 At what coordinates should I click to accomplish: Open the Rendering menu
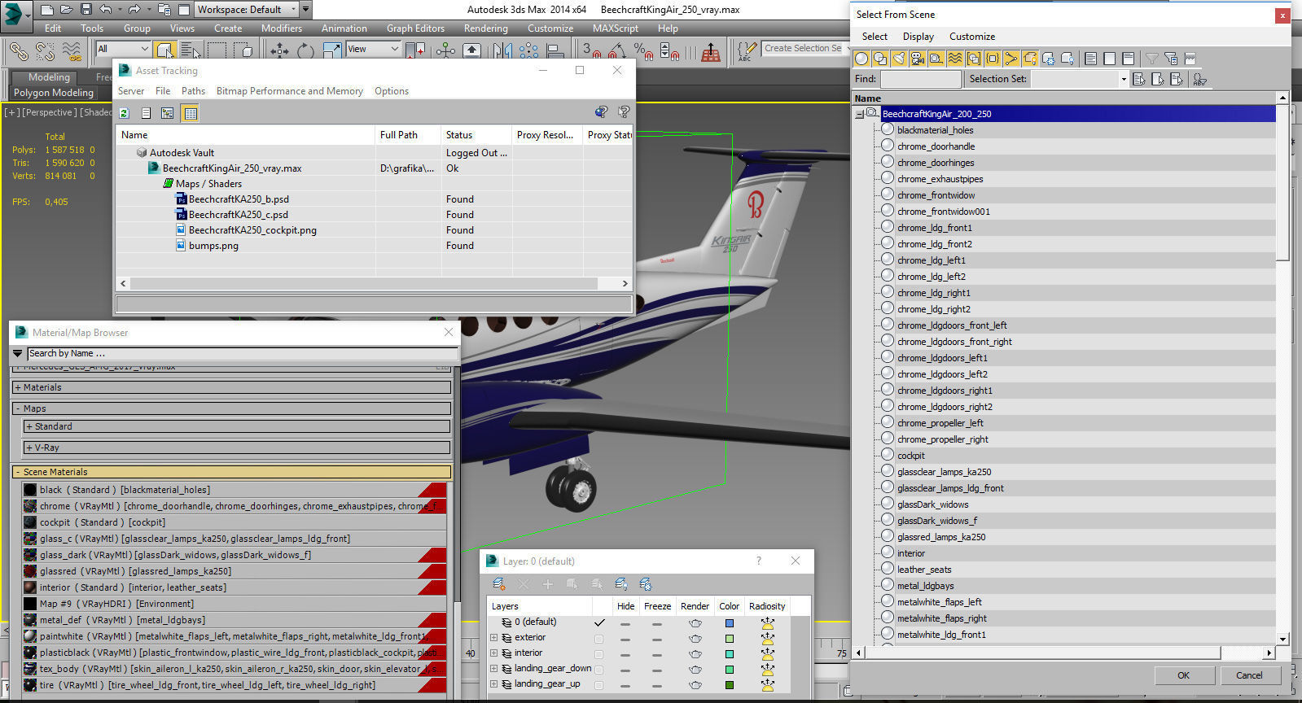click(486, 28)
